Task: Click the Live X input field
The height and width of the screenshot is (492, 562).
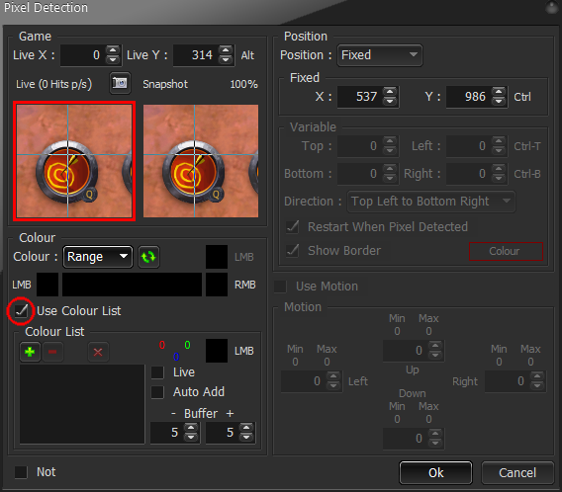Action: (83, 55)
